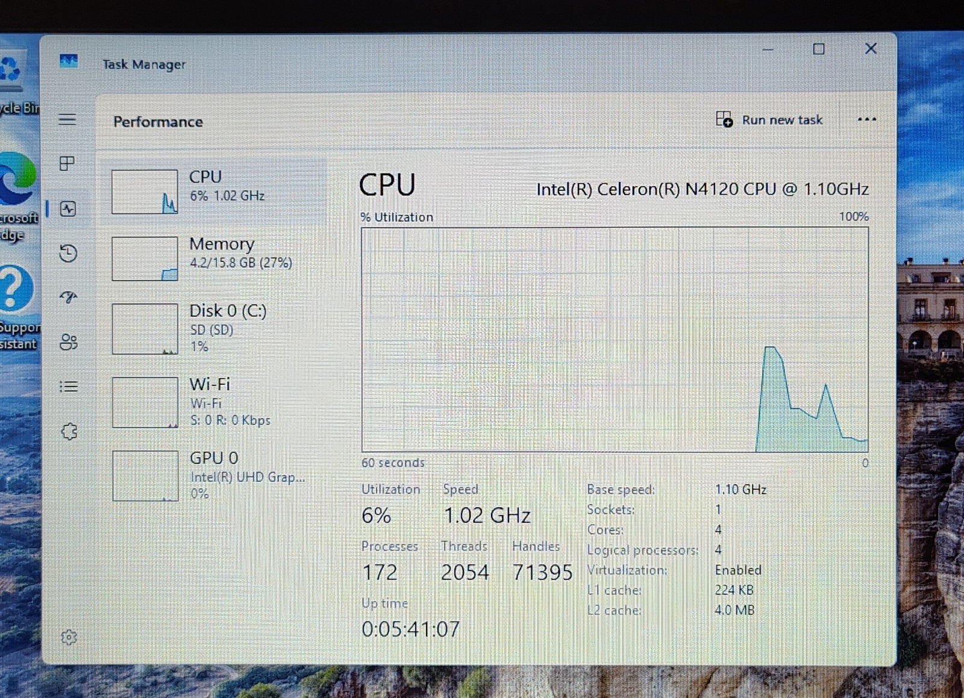This screenshot has width=964, height=698.
Task: Click the Intel(R) UHD Graphics GPU label
Action: tap(248, 477)
